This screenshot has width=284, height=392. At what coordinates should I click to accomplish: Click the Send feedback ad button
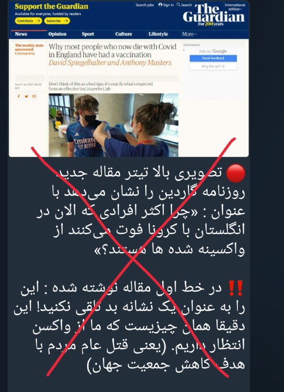point(213,58)
